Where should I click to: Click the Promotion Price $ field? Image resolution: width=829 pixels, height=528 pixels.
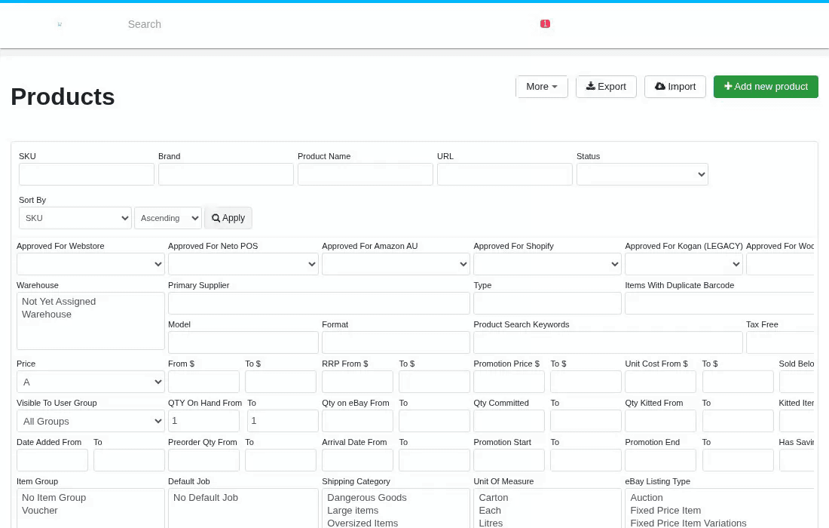tap(509, 382)
